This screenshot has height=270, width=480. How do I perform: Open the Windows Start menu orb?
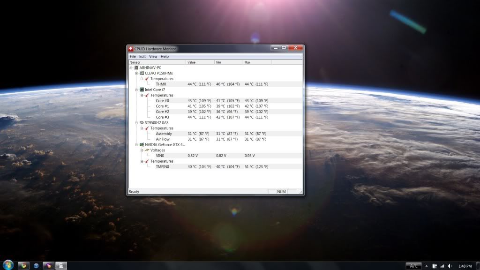coord(8,265)
